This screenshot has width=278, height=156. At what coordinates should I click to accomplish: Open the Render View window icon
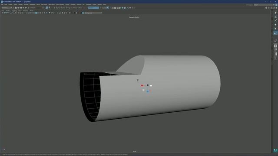(113, 8)
